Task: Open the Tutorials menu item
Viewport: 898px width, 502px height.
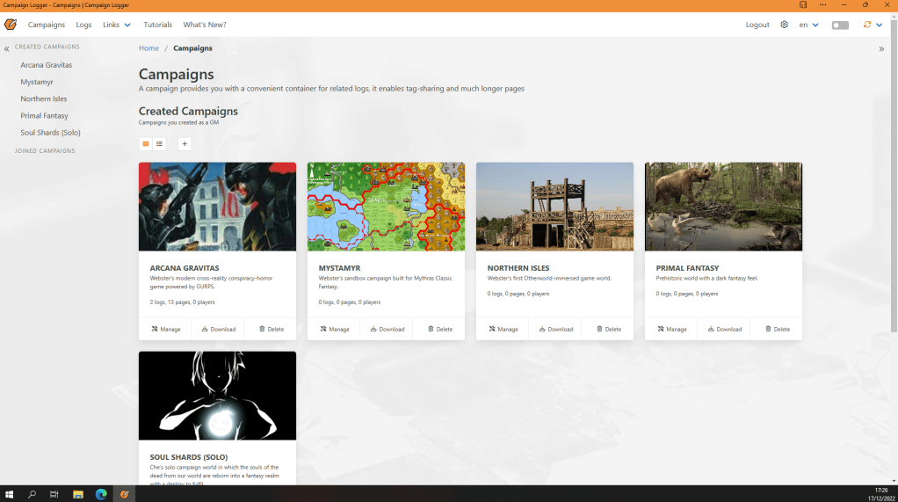Action: pyautogui.click(x=158, y=25)
